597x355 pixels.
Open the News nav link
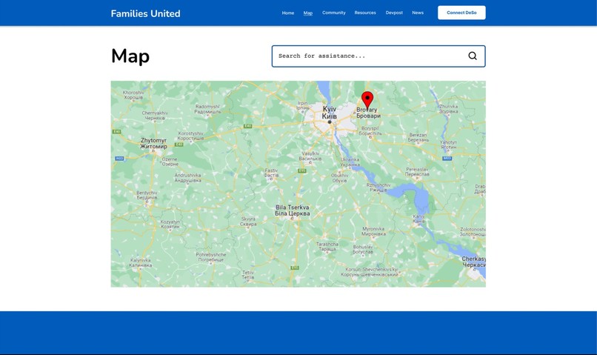(x=418, y=13)
